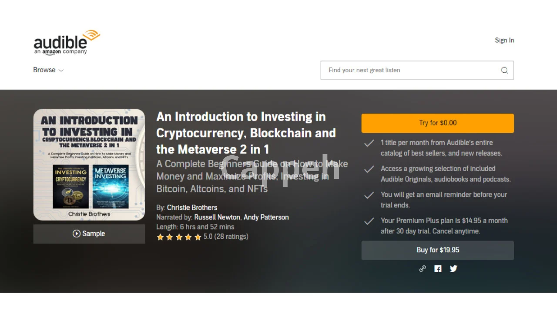This screenshot has height=335, width=557.
Task: Click the Audible logo
Action: click(67, 42)
